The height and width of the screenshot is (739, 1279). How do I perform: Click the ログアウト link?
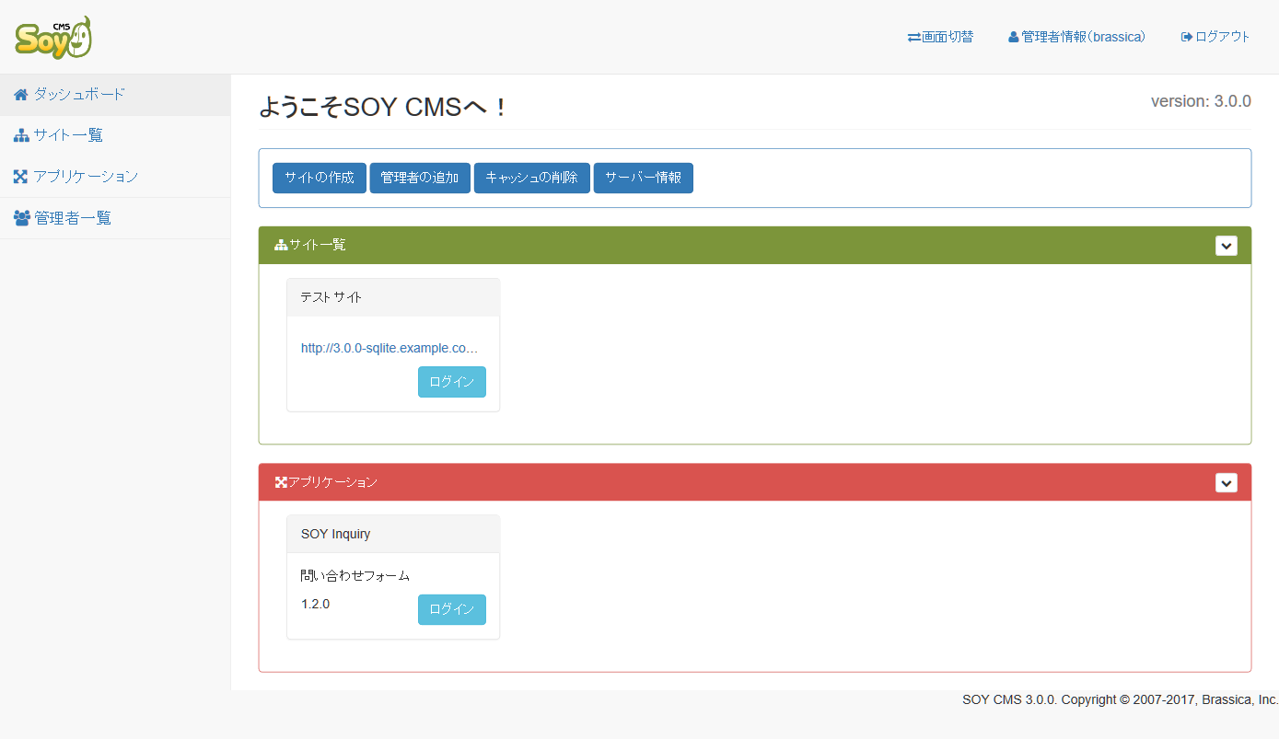pyautogui.click(x=1215, y=38)
